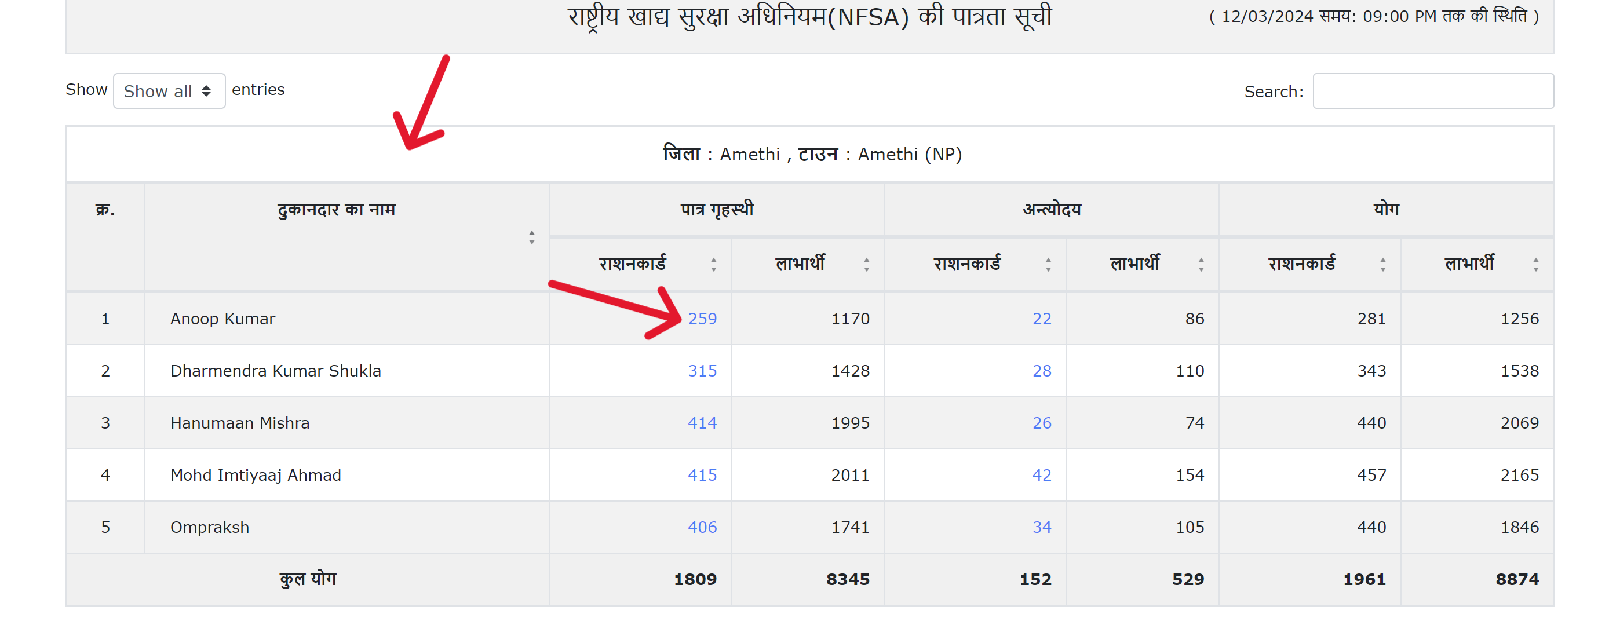Open Antyodaya link 34 for Ompraksh
Viewport: 1598px width, 625px height.
(1043, 527)
